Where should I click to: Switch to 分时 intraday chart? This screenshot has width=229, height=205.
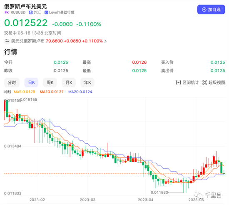tap(12, 82)
